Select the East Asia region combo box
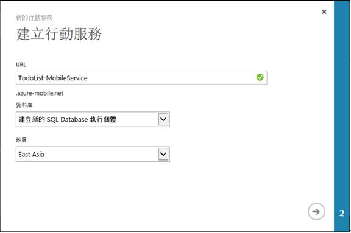Viewport: 351px width, 233px height. pos(93,154)
